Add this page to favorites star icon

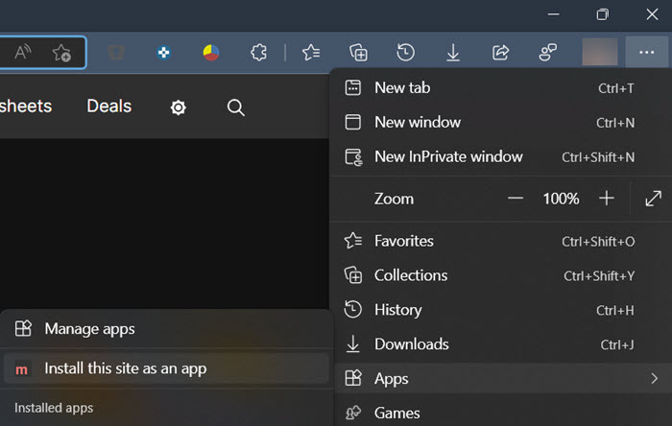[61, 53]
